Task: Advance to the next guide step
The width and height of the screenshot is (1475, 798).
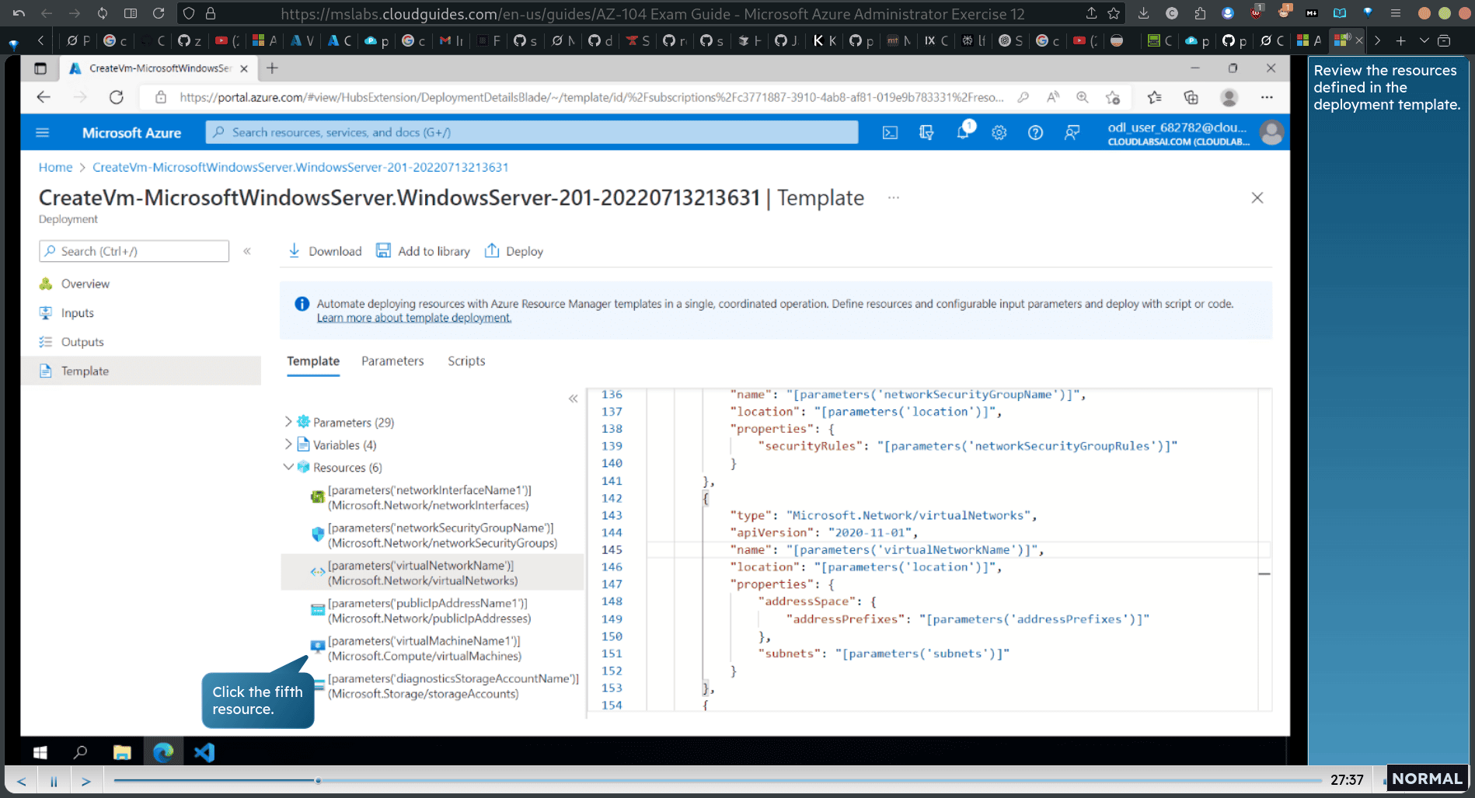Action: coord(86,781)
